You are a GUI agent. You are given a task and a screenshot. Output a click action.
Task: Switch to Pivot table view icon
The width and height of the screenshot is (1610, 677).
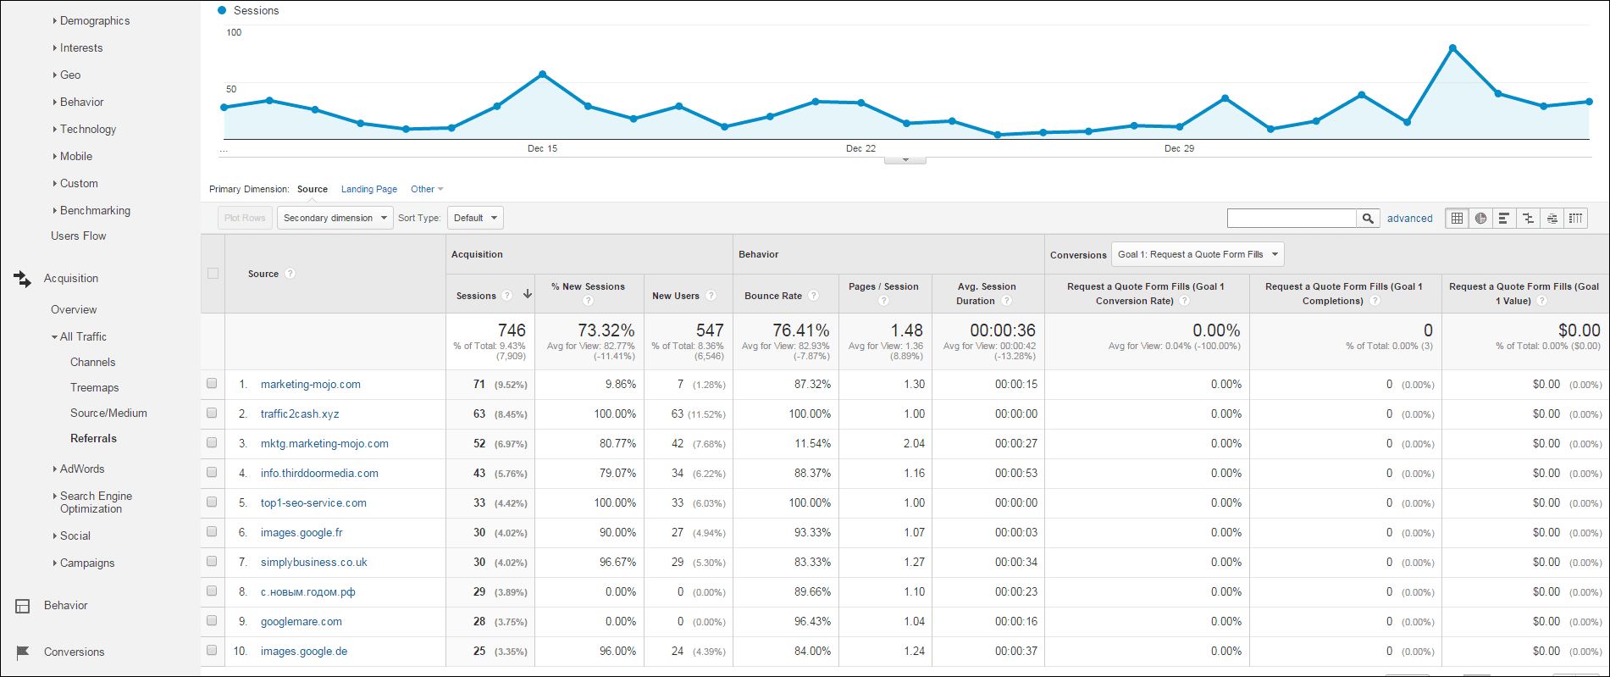(x=1575, y=218)
